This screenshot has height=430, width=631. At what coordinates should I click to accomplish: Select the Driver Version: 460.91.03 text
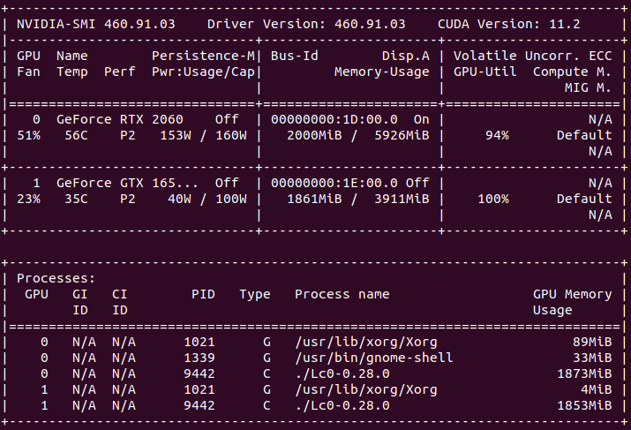pos(306,24)
